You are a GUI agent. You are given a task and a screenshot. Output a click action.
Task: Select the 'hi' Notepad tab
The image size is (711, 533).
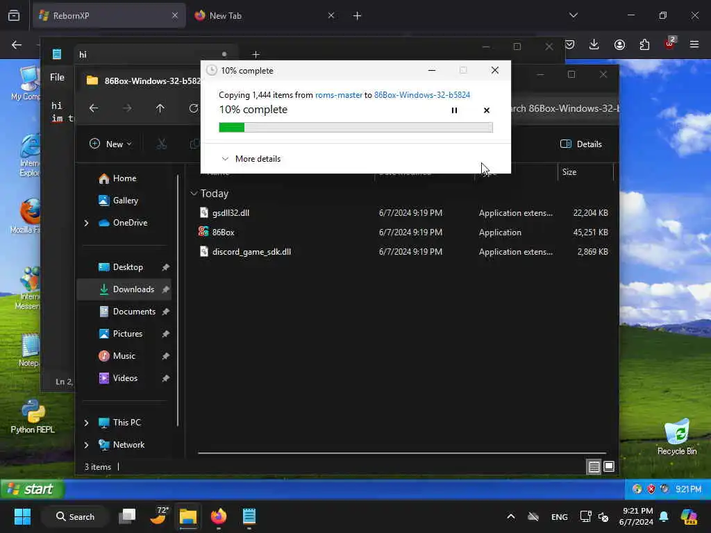[x=154, y=54]
